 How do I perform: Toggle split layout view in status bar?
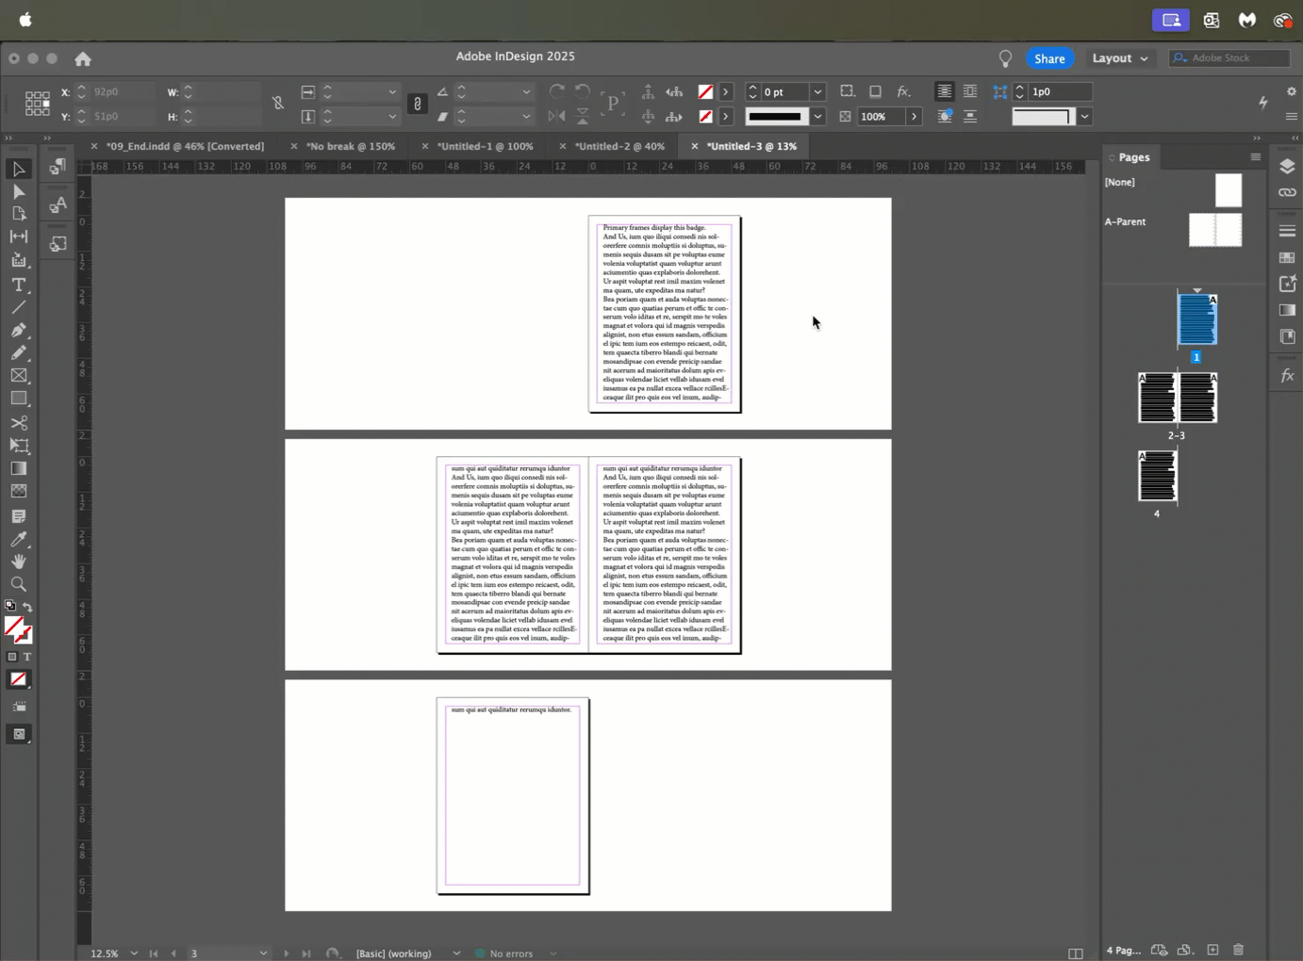pos(1076,953)
